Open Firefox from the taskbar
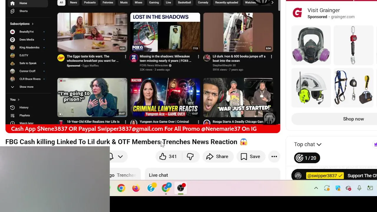The height and width of the screenshot is (212, 377). 136,188
